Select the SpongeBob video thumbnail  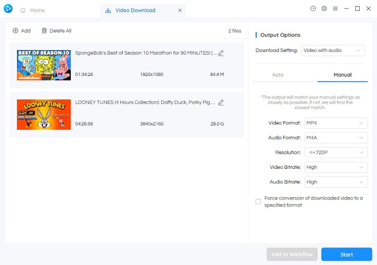point(44,65)
